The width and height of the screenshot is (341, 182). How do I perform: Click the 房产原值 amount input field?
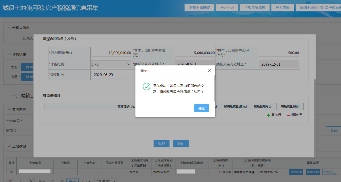tap(111, 53)
